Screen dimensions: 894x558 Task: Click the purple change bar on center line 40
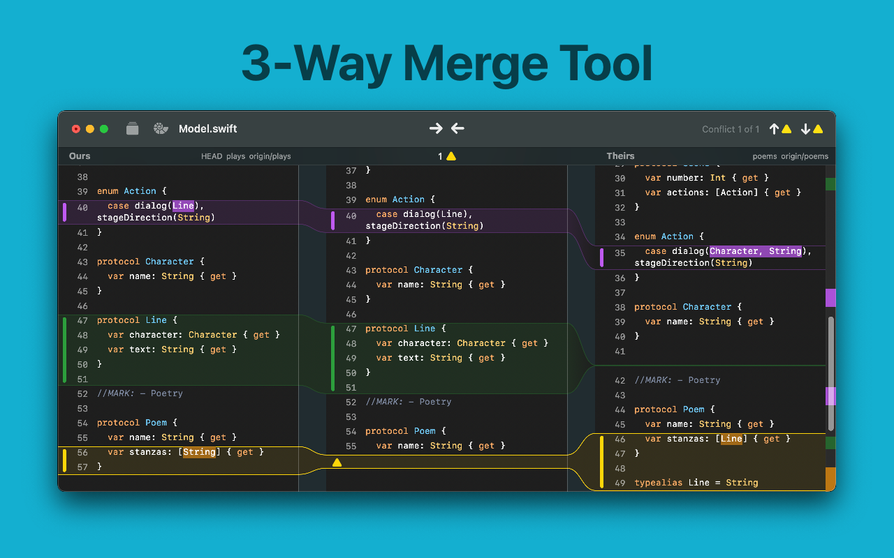(x=333, y=220)
